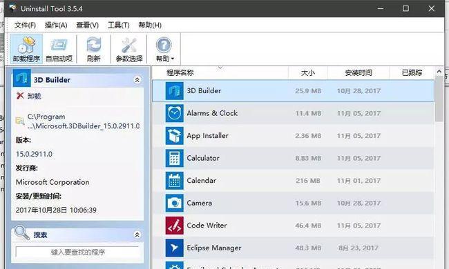Click the 3D Builder icon in details header
This screenshot has width=449, height=269.
(22, 78)
